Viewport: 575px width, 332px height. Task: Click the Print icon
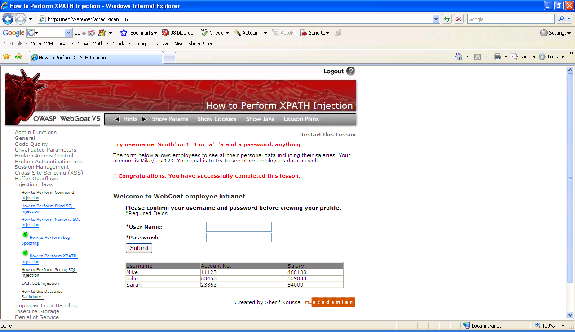[x=497, y=57]
